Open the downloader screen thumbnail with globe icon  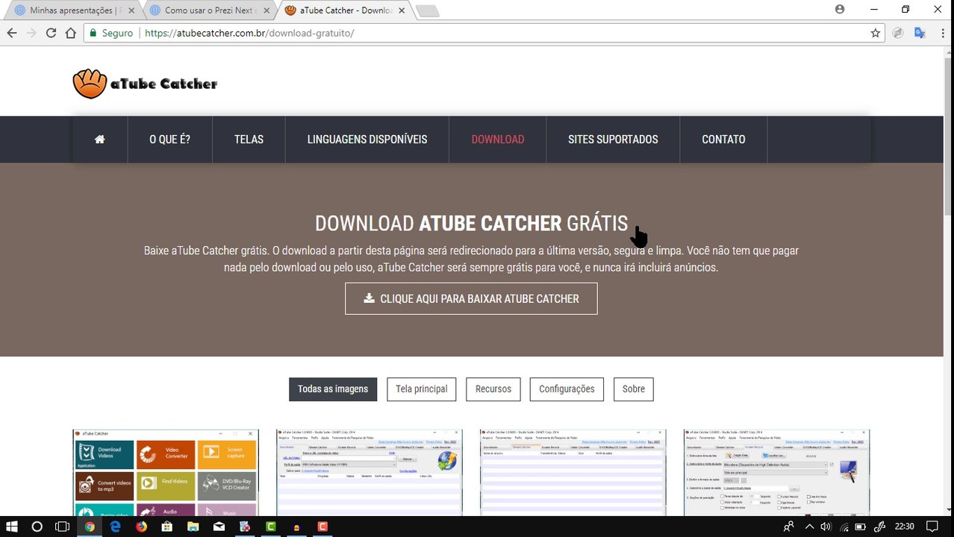click(x=370, y=473)
